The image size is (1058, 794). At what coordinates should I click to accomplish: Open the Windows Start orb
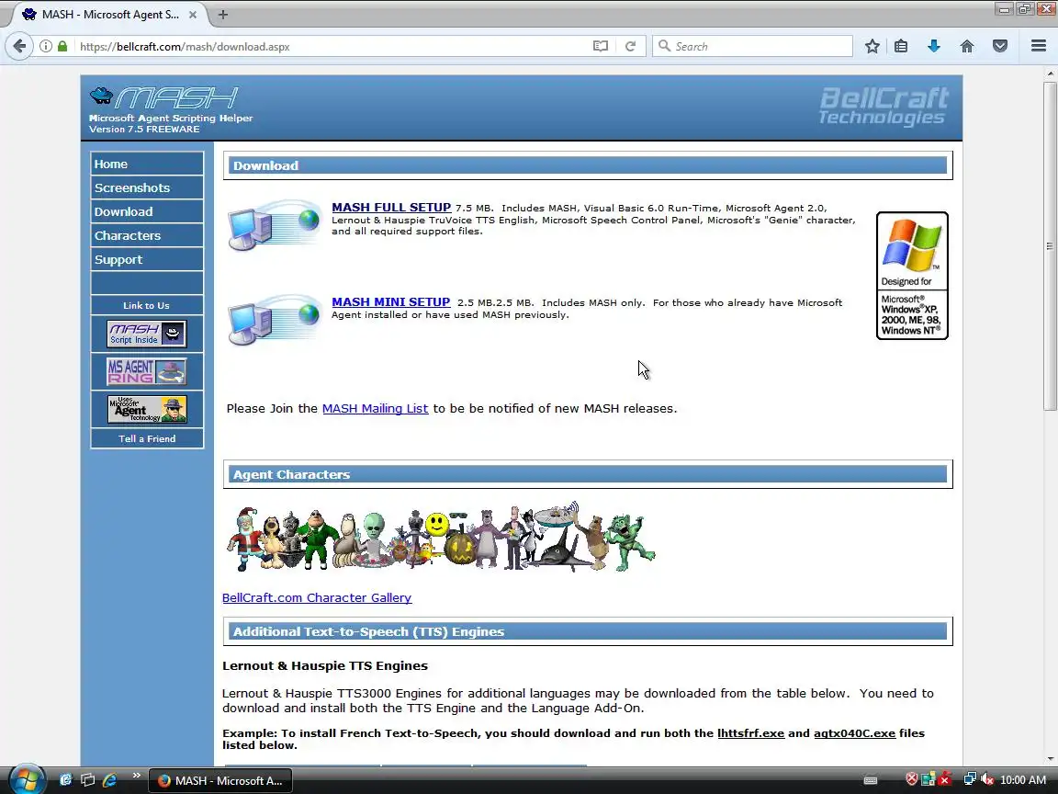tap(27, 780)
